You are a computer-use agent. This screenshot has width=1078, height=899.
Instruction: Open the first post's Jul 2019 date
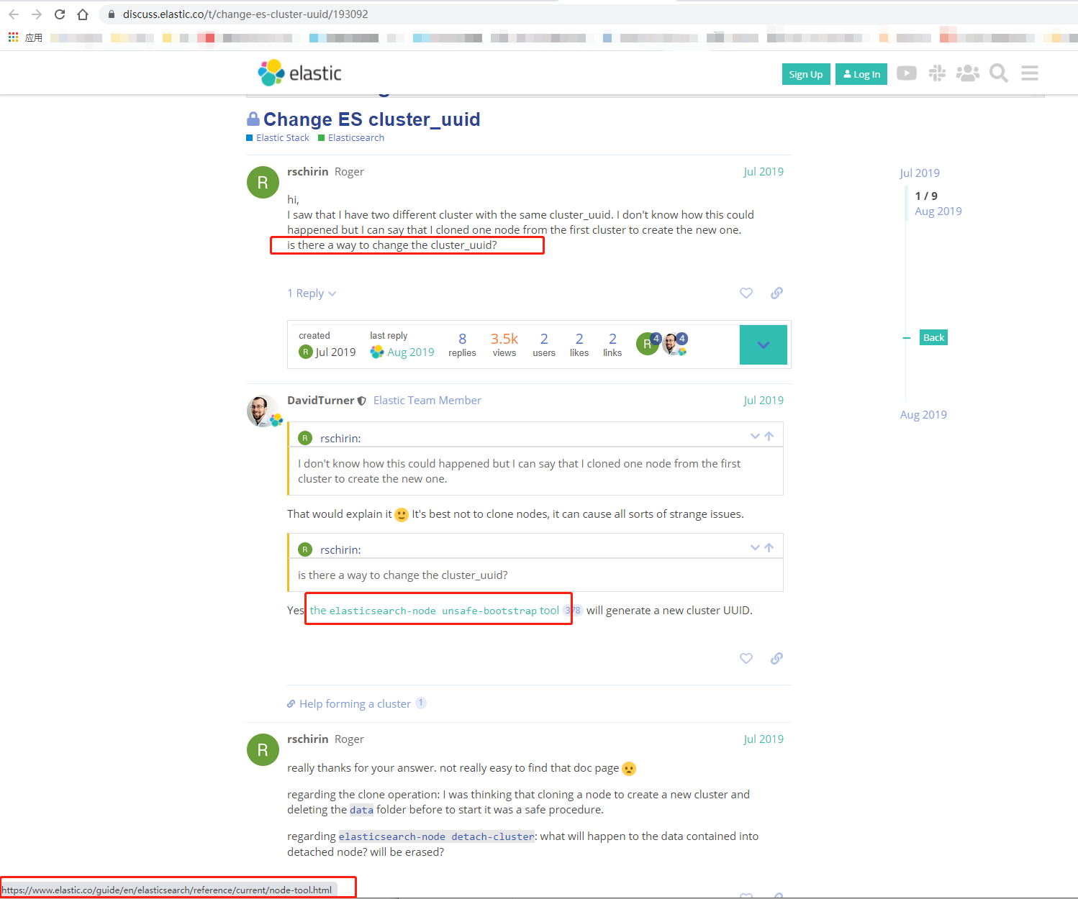click(764, 172)
